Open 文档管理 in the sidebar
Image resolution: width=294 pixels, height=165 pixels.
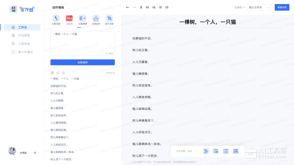(x=21, y=36)
